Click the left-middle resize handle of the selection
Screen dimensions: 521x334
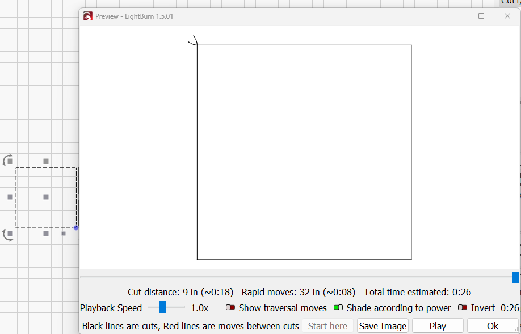(10, 197)
